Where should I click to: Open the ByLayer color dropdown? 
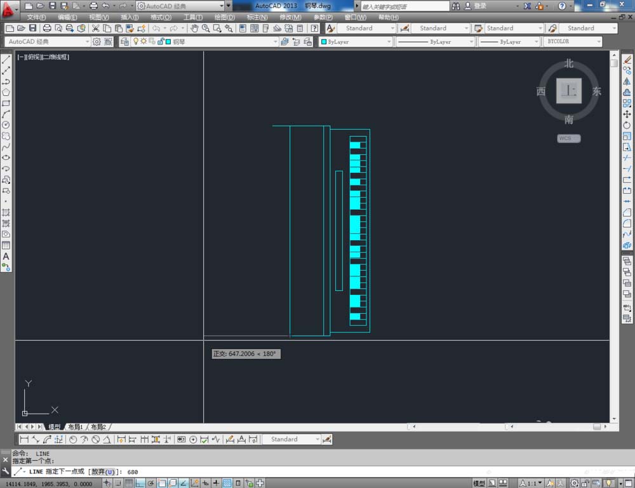point(356,41)
